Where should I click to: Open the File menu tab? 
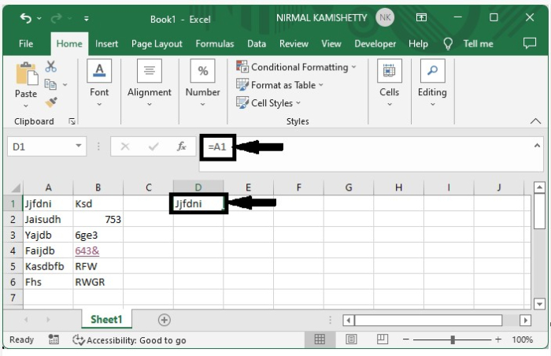[x=26, y=43]
